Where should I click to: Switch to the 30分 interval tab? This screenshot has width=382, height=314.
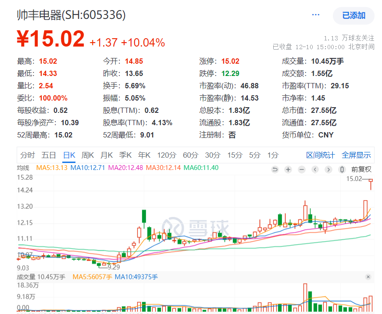tap(213, 155)
